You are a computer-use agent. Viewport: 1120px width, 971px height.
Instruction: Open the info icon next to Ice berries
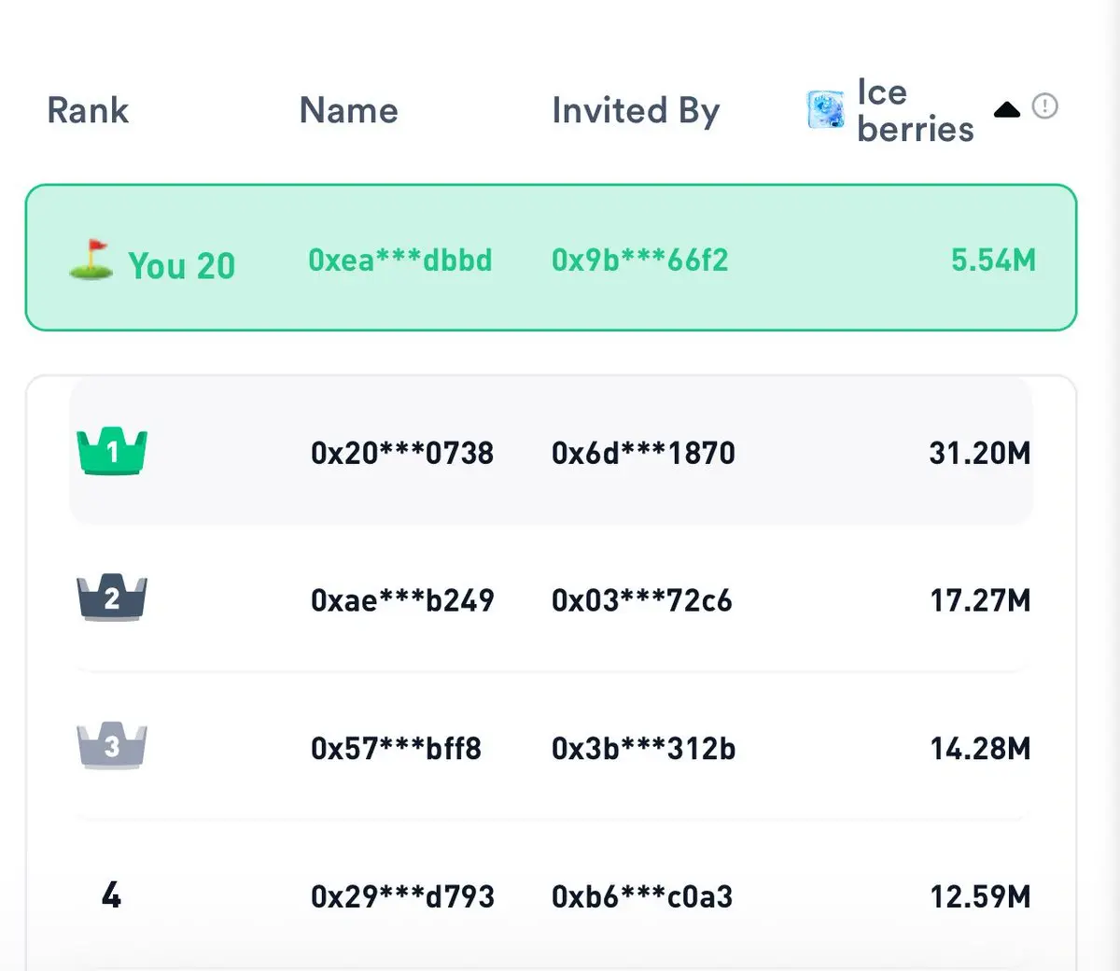coord(1045,106)
